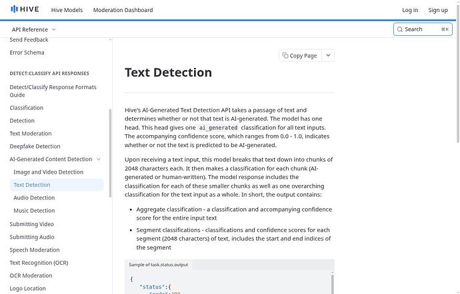
Task: Click the page scrollbar on the right
Action: click(458, 73)
